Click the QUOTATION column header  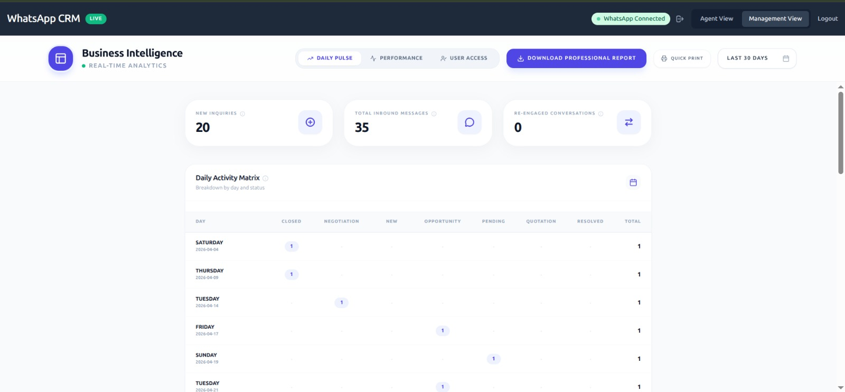tap(541, 222)
